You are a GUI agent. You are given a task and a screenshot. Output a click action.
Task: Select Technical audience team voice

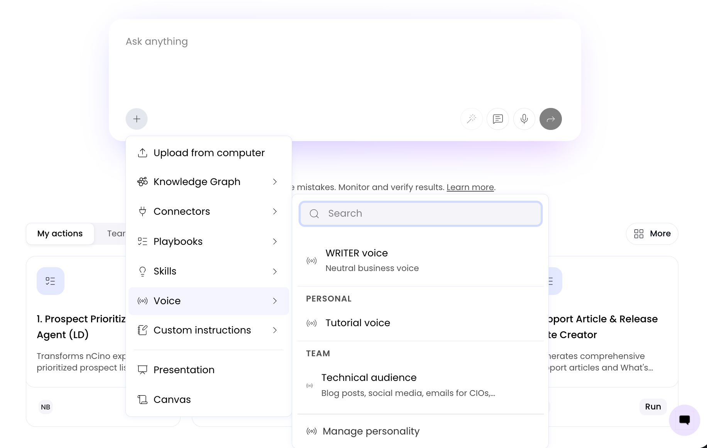421,386
